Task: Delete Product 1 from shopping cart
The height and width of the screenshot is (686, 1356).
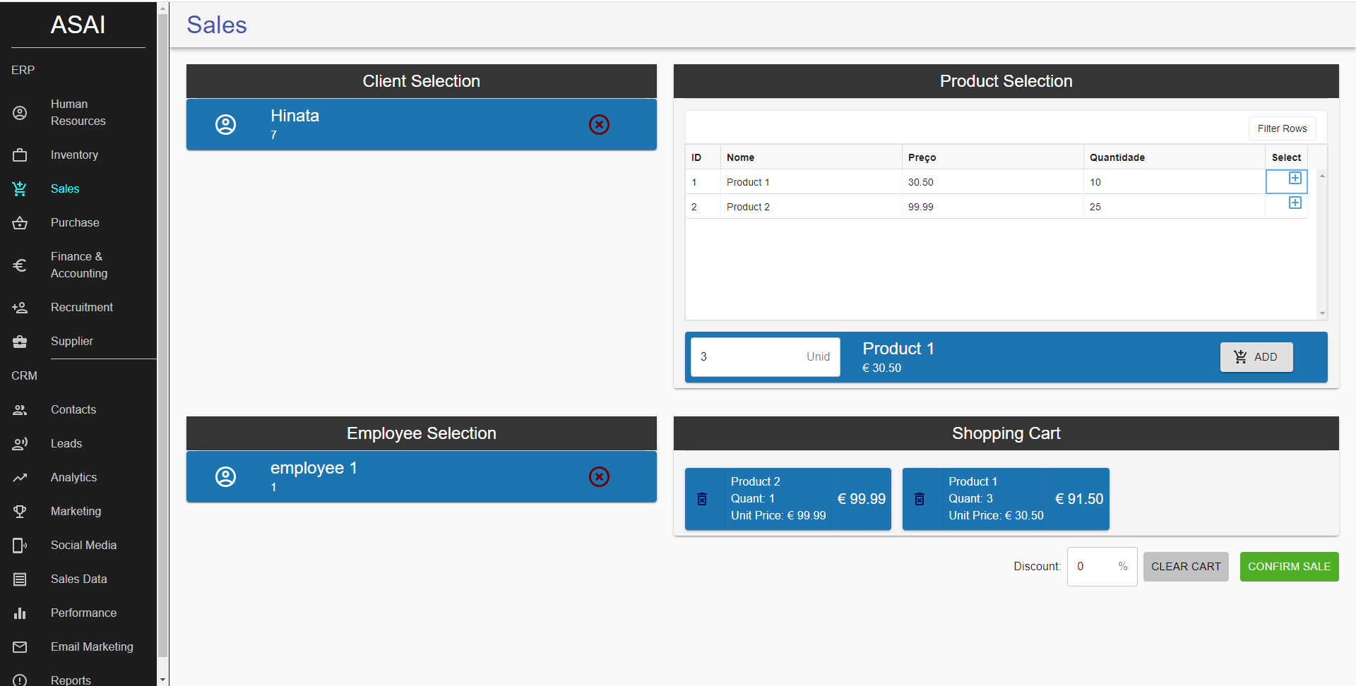Action: click(x=920, y=499)
